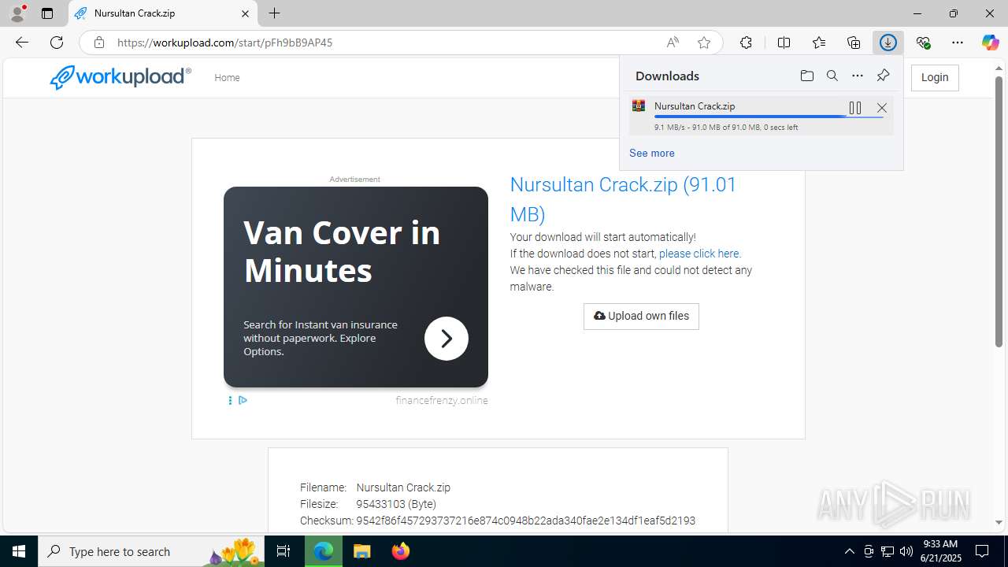Viewport: 1008px width, 567px height.
Task: Click the workupload logo
Action: [120, 77]
